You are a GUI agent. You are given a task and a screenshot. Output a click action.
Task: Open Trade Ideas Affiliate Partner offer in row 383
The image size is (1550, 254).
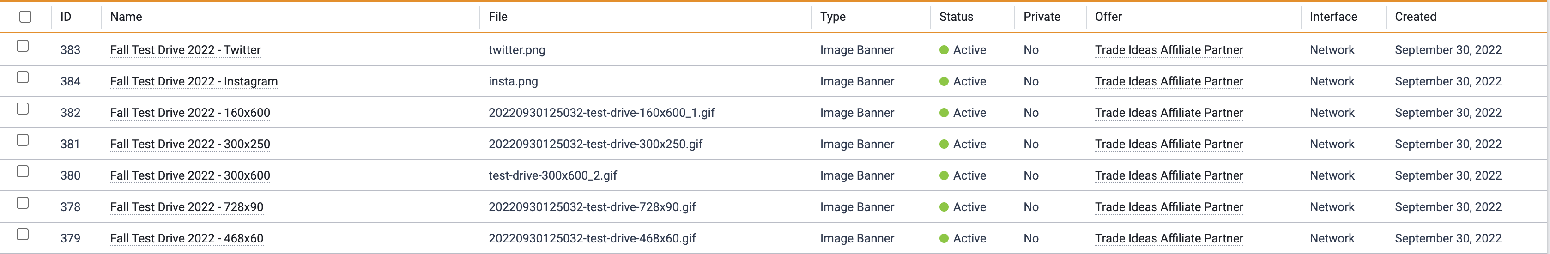coord(1169,50)
